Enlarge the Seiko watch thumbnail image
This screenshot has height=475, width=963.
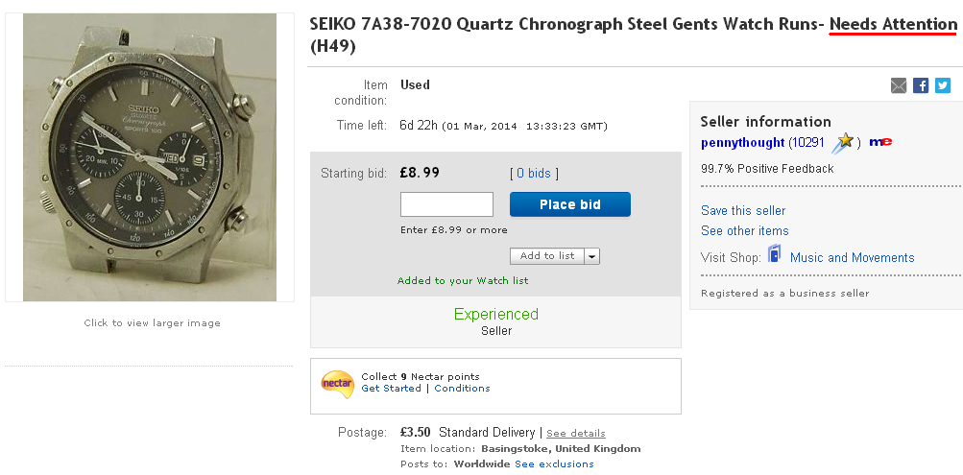coord(150,157)
